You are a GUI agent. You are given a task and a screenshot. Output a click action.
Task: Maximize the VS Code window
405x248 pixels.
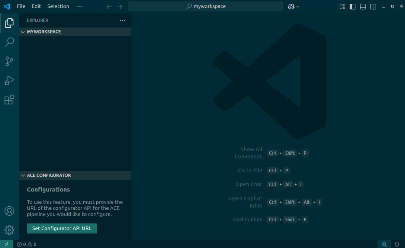pos(393,6)
